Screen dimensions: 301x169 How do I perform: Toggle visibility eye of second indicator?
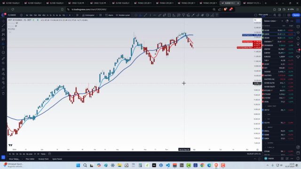[16, 26]
